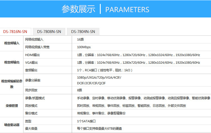The width and height of the screenshot is (211, 133).
Task: Select the 常规备份、事件备份、录像剪辑备份 value
Action: click(101, 113)
